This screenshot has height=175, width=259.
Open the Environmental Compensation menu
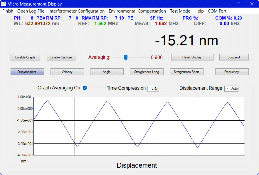tap(137, 11)
